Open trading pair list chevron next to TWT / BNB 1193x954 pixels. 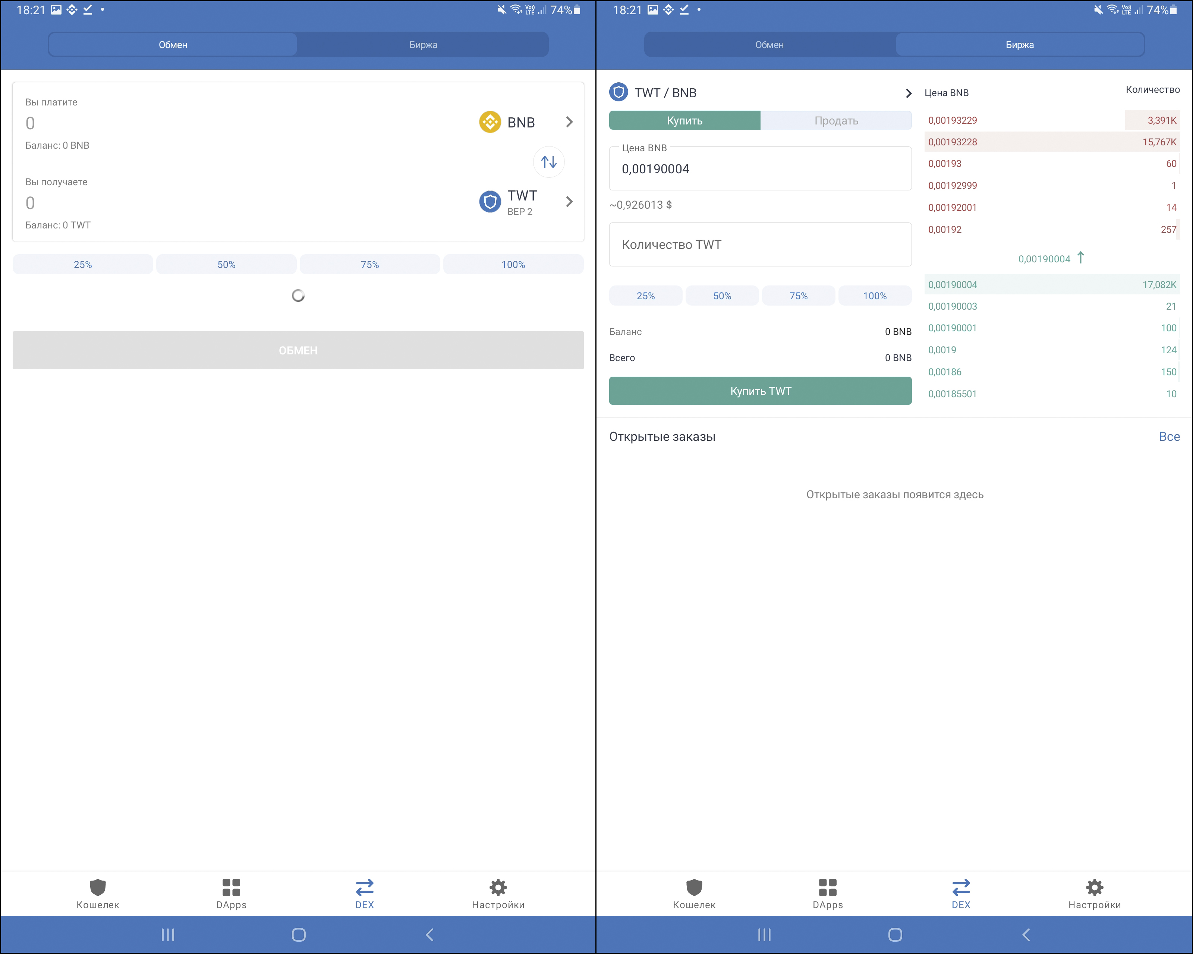908,93
